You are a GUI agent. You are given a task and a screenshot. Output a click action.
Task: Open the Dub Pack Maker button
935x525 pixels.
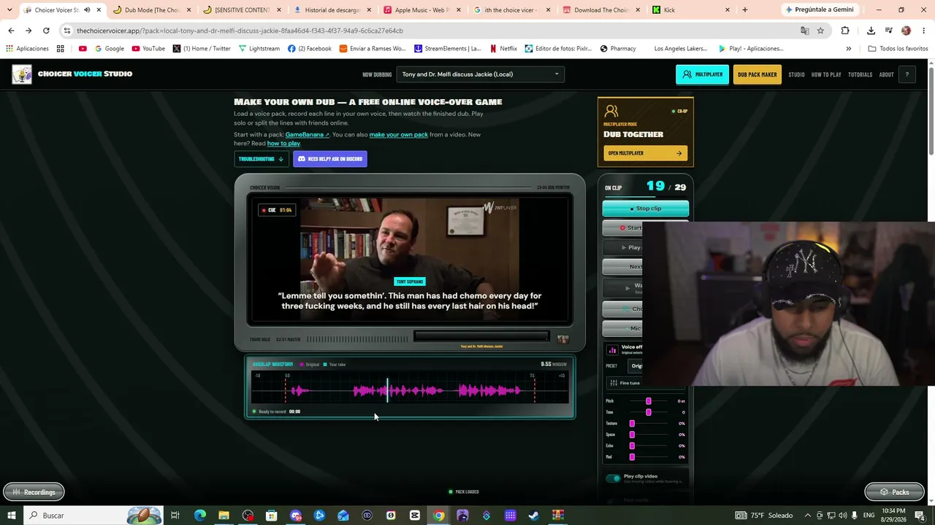point(757,74)
